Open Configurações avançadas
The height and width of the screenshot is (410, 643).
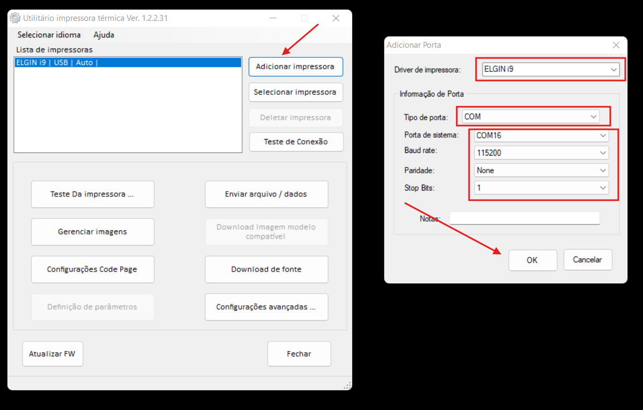pos(266,306)
